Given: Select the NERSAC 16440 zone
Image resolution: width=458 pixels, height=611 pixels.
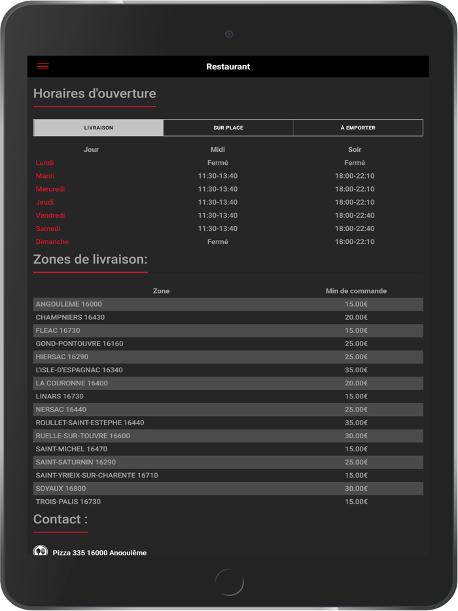Looking at the screenshot, I should point(228,410).
